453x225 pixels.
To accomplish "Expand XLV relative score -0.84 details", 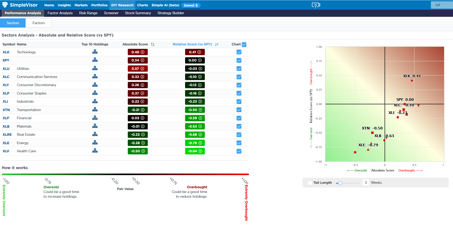I will click(195, 151).
